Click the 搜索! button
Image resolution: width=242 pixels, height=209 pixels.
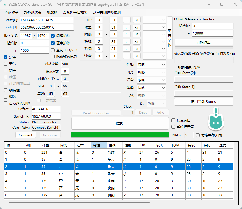(x=120, y=123)
